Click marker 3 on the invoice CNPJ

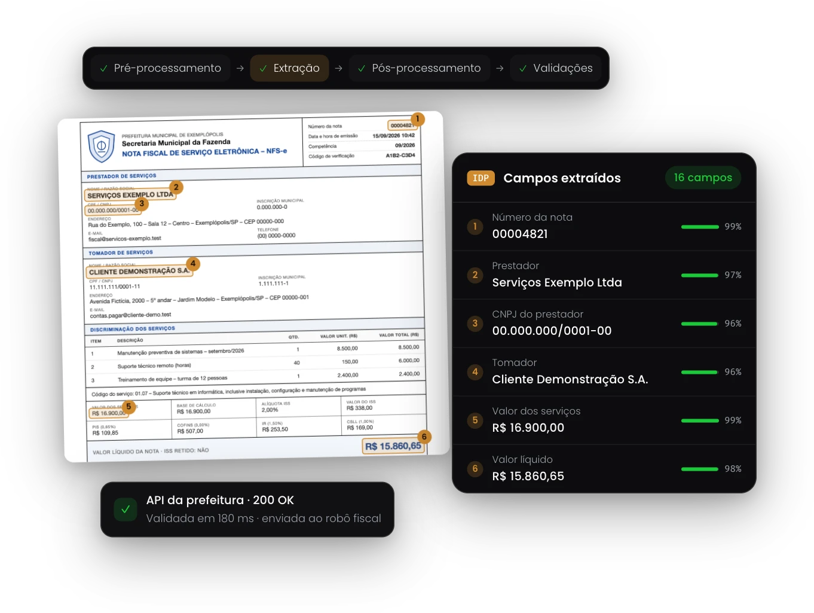[x=142, y=203]
